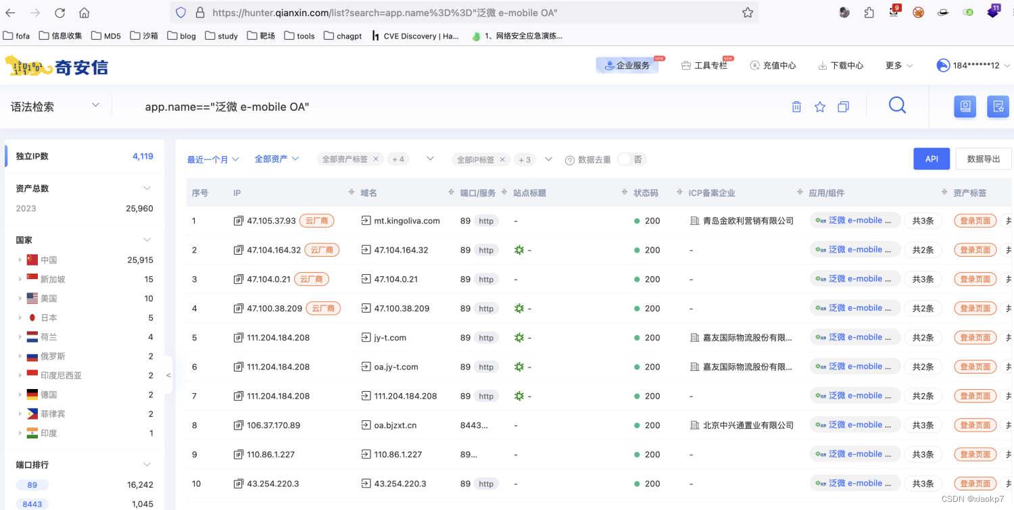
Task: Expand the 中国 country entry
Action: (20, 260)
